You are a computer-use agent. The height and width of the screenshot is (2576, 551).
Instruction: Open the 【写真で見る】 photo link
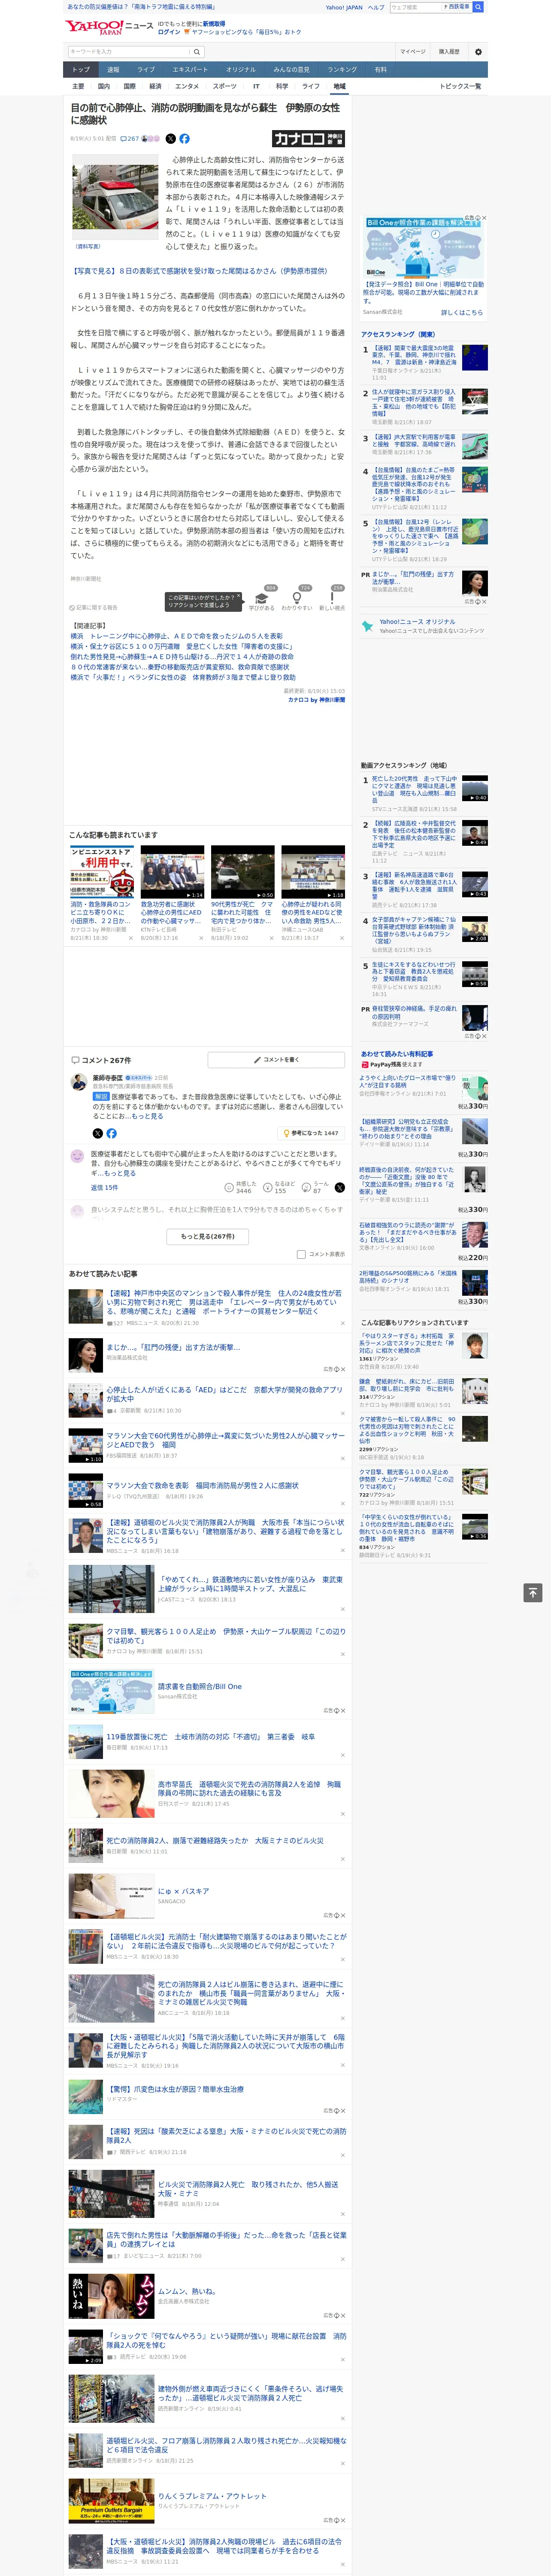tap(200, 271)
